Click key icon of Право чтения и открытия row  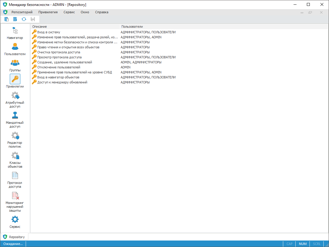click(x=34, y=47)
